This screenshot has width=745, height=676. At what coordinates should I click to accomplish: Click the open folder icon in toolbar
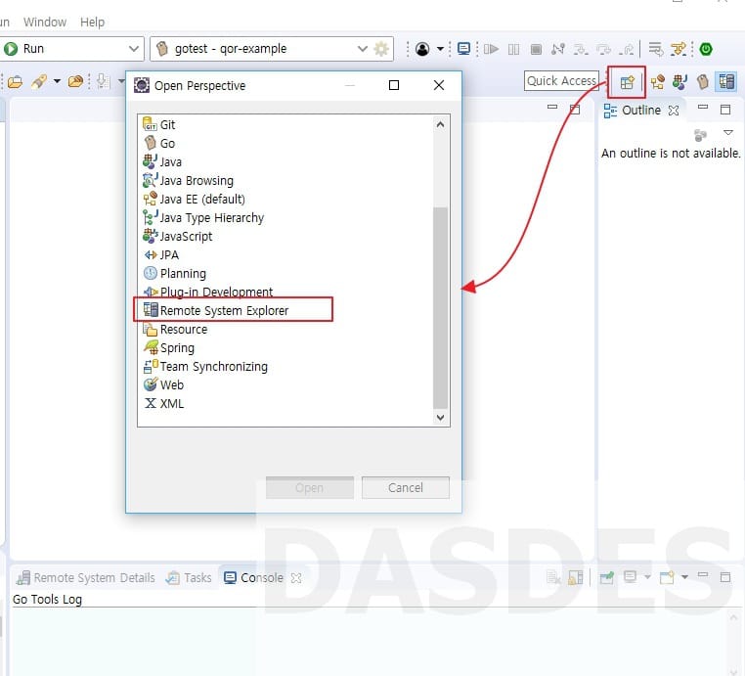pos(16,82)
